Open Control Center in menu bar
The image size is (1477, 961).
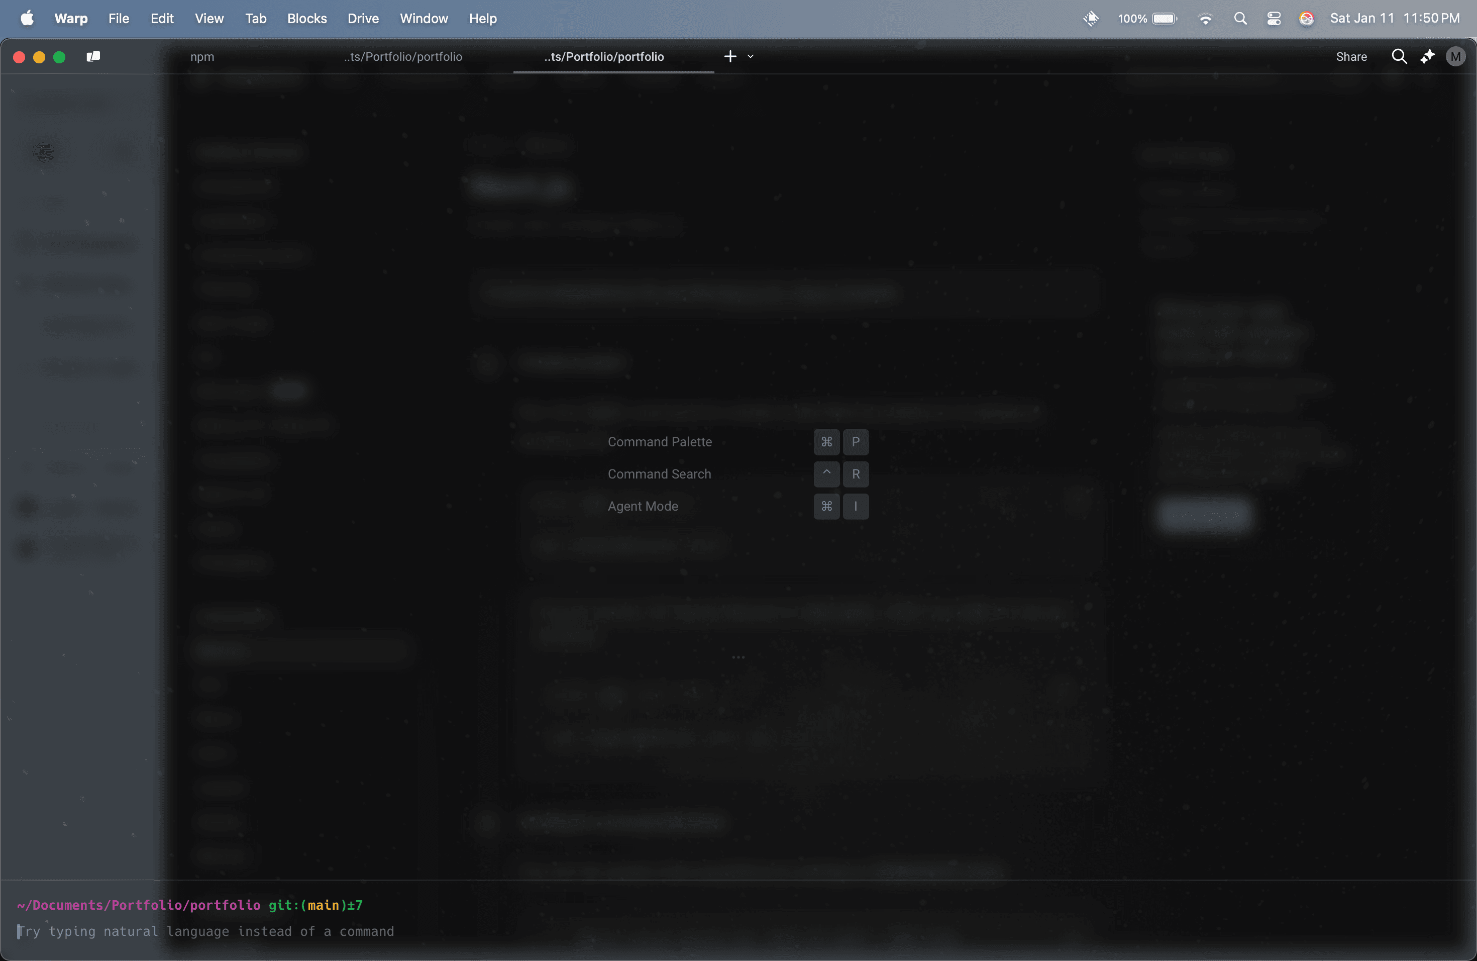click(x=1274, y=19)
